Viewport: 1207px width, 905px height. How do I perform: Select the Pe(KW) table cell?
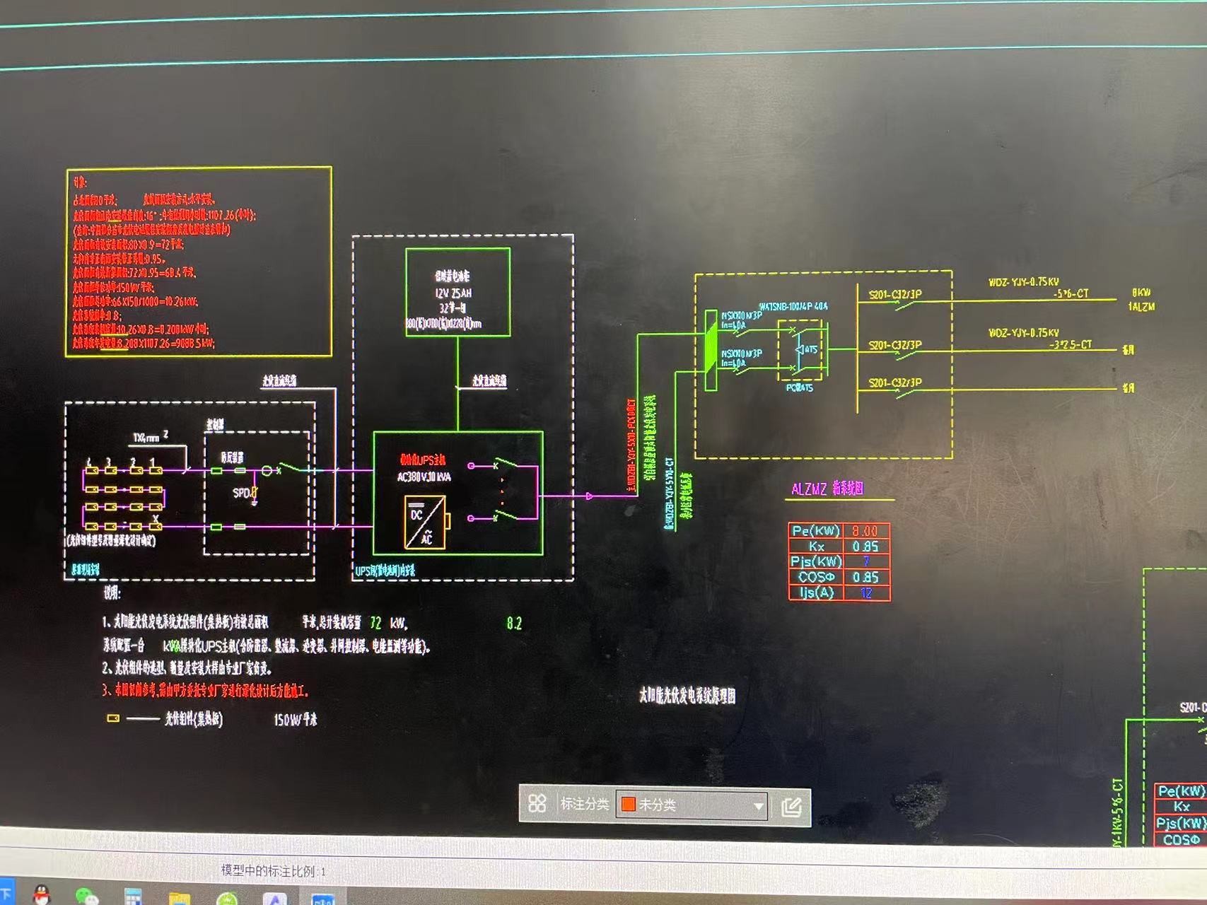coord(816,531)
